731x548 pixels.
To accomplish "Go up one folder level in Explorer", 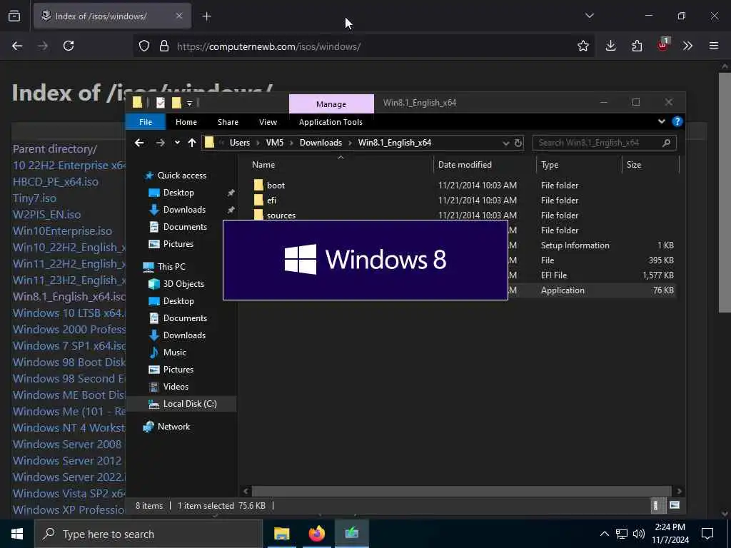I will (191, 143).
